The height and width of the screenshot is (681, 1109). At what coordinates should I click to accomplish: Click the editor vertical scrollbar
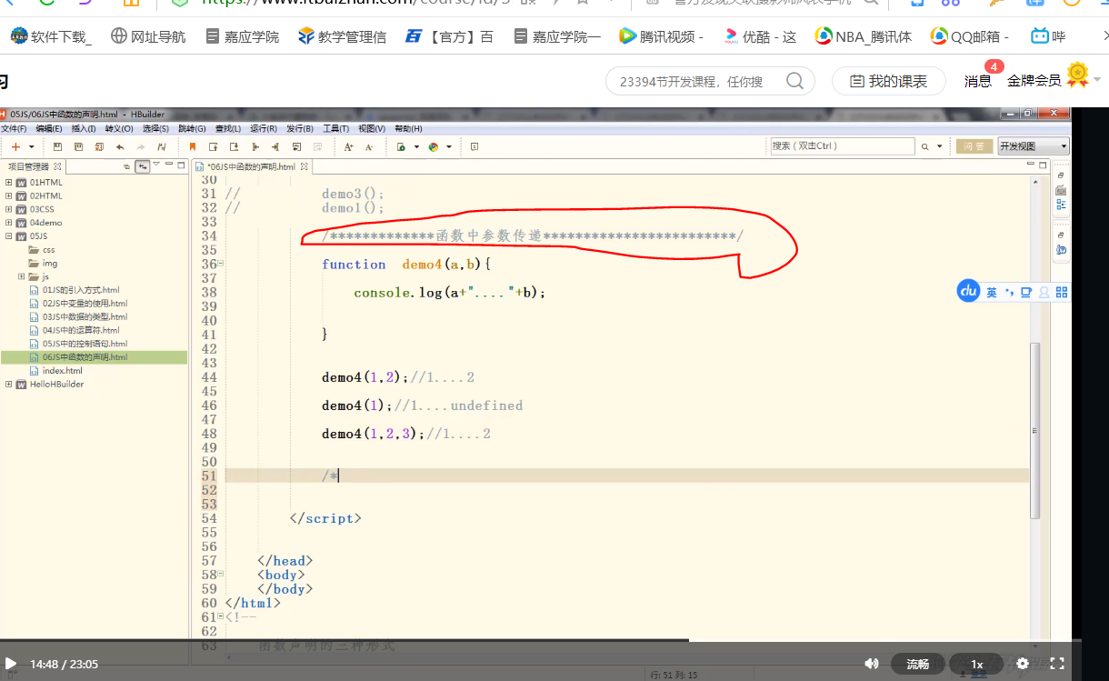click(x=1034, y=431)
